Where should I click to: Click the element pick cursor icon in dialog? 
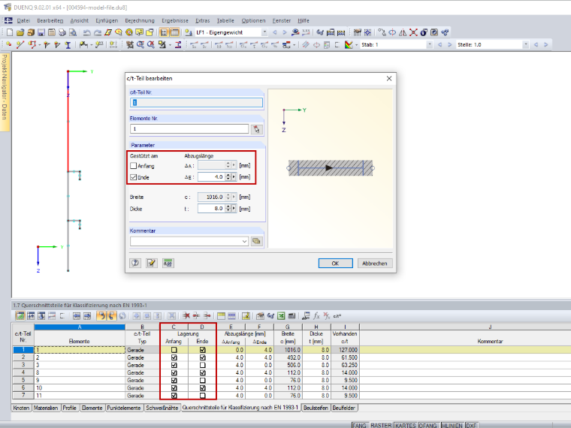pyautogui.click(x=257, y=129)
